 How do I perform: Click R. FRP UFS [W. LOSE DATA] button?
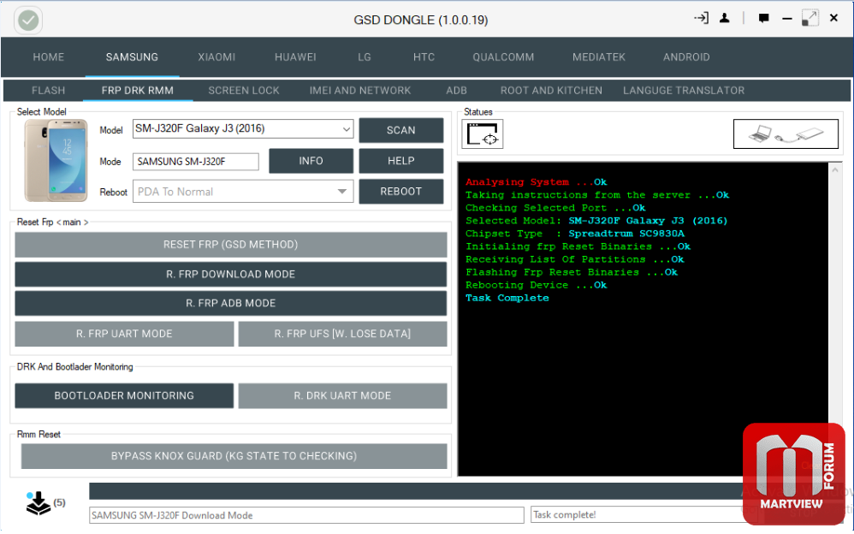tap(342, 334)
